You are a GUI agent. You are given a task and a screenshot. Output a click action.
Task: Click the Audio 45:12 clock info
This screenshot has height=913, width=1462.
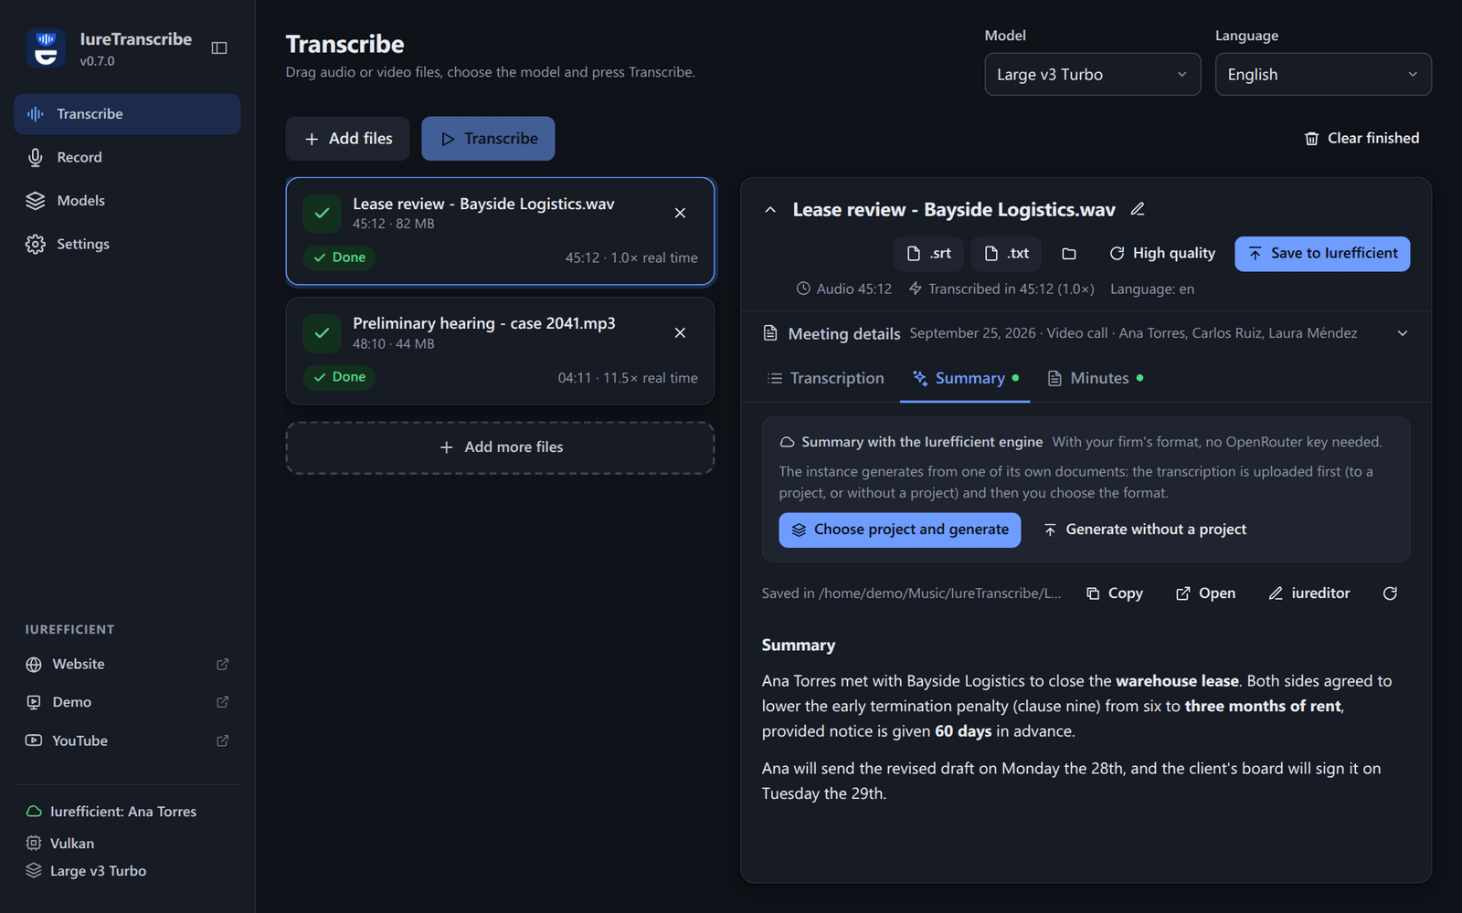coord(843,289)
